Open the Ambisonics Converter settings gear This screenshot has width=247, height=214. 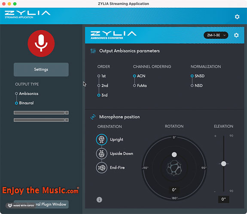[236, 35]
